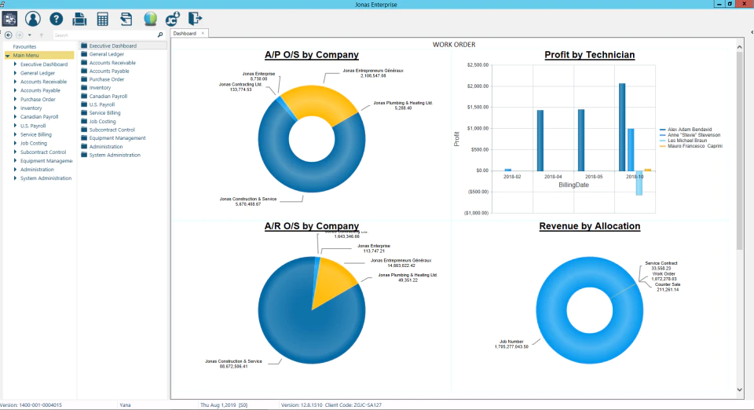Open the navigation history dropdown arrow
Screen dimensions: 754x410
(29, 35)
